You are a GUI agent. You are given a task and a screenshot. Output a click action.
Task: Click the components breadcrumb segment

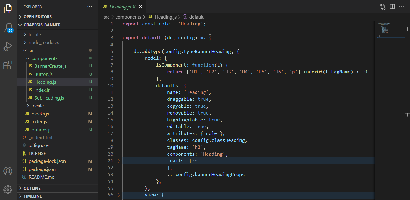(128, 17)
